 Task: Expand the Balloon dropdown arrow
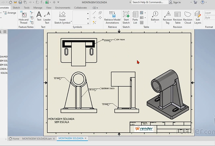click(x=155, y=23)
